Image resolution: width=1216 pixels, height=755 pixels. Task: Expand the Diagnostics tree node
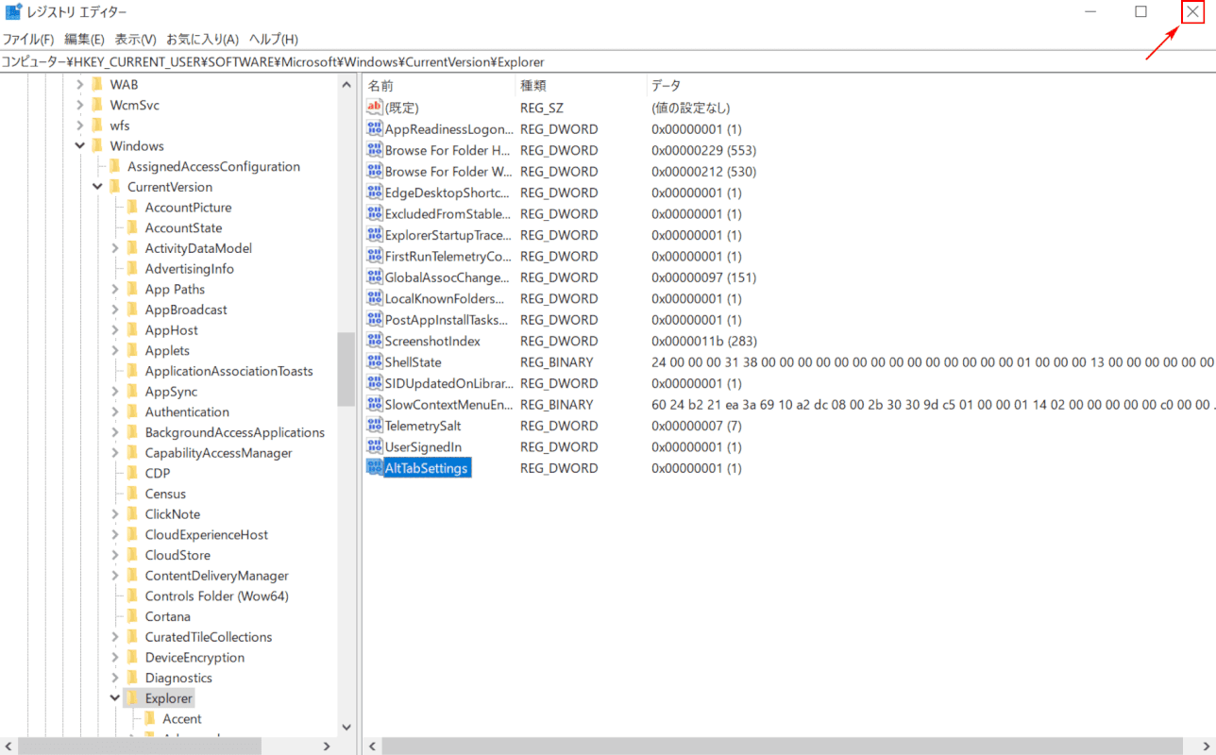[115, 678]
